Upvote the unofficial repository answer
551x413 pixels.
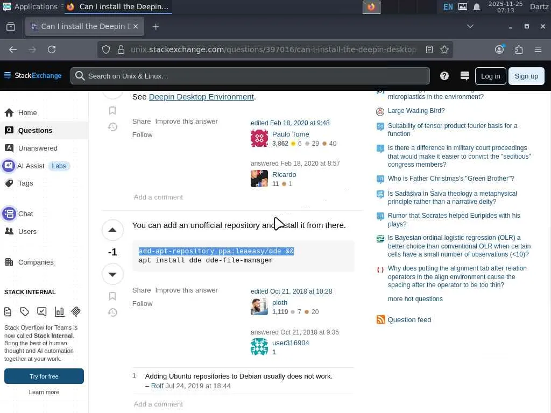point(112,230)
